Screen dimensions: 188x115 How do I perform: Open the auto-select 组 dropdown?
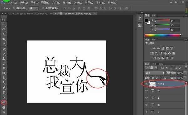coord(33,8)
